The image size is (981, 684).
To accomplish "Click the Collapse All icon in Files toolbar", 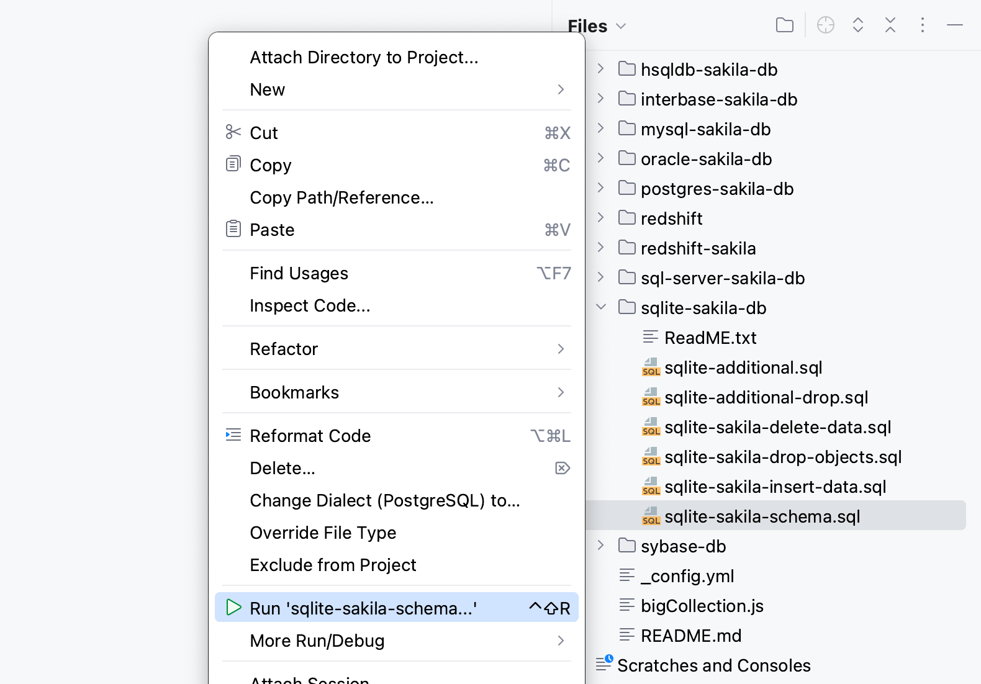I will pos(890,25).
